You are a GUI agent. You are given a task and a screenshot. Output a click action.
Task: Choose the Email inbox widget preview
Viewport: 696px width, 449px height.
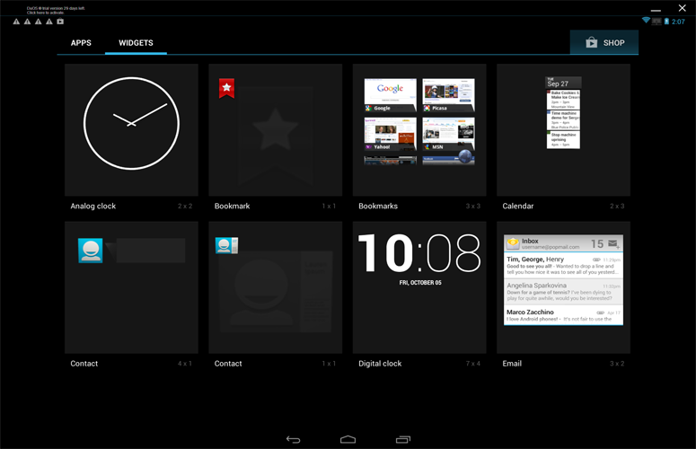563,287
